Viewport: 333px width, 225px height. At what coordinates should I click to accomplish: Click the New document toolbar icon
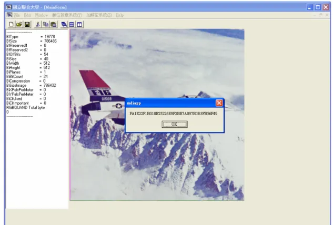[x=11, y=24]
